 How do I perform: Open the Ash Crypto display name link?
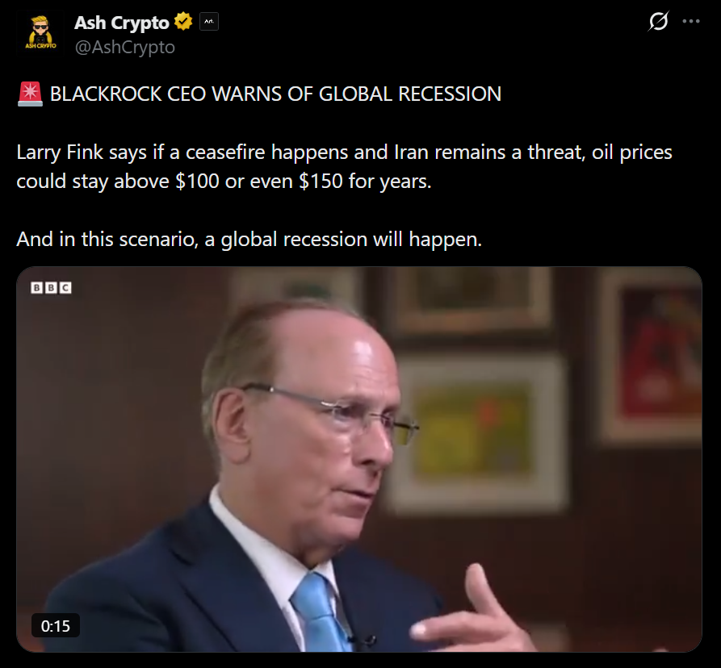click(x=121, y=23)
